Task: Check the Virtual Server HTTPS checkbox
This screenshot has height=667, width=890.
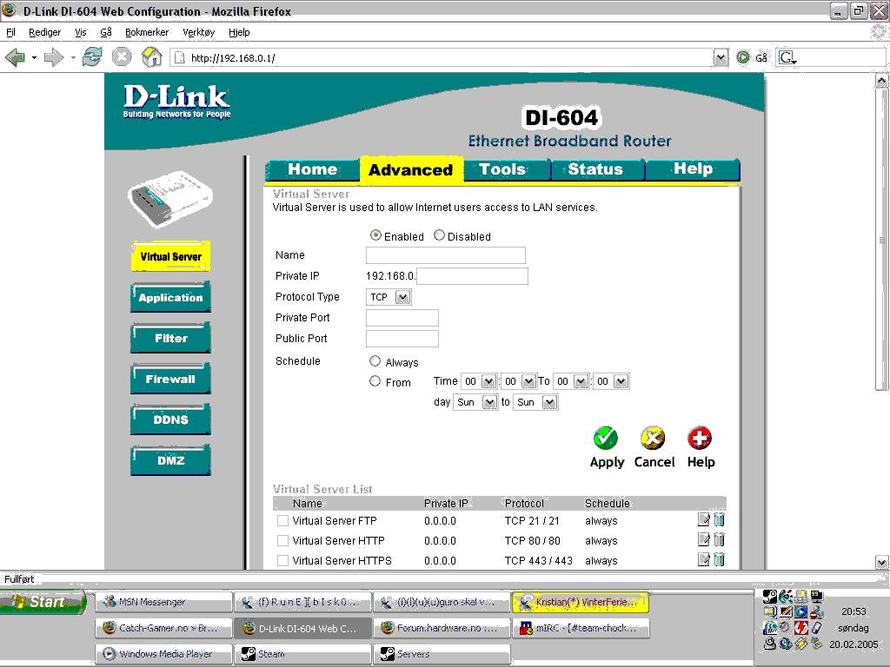Action: 282,560
